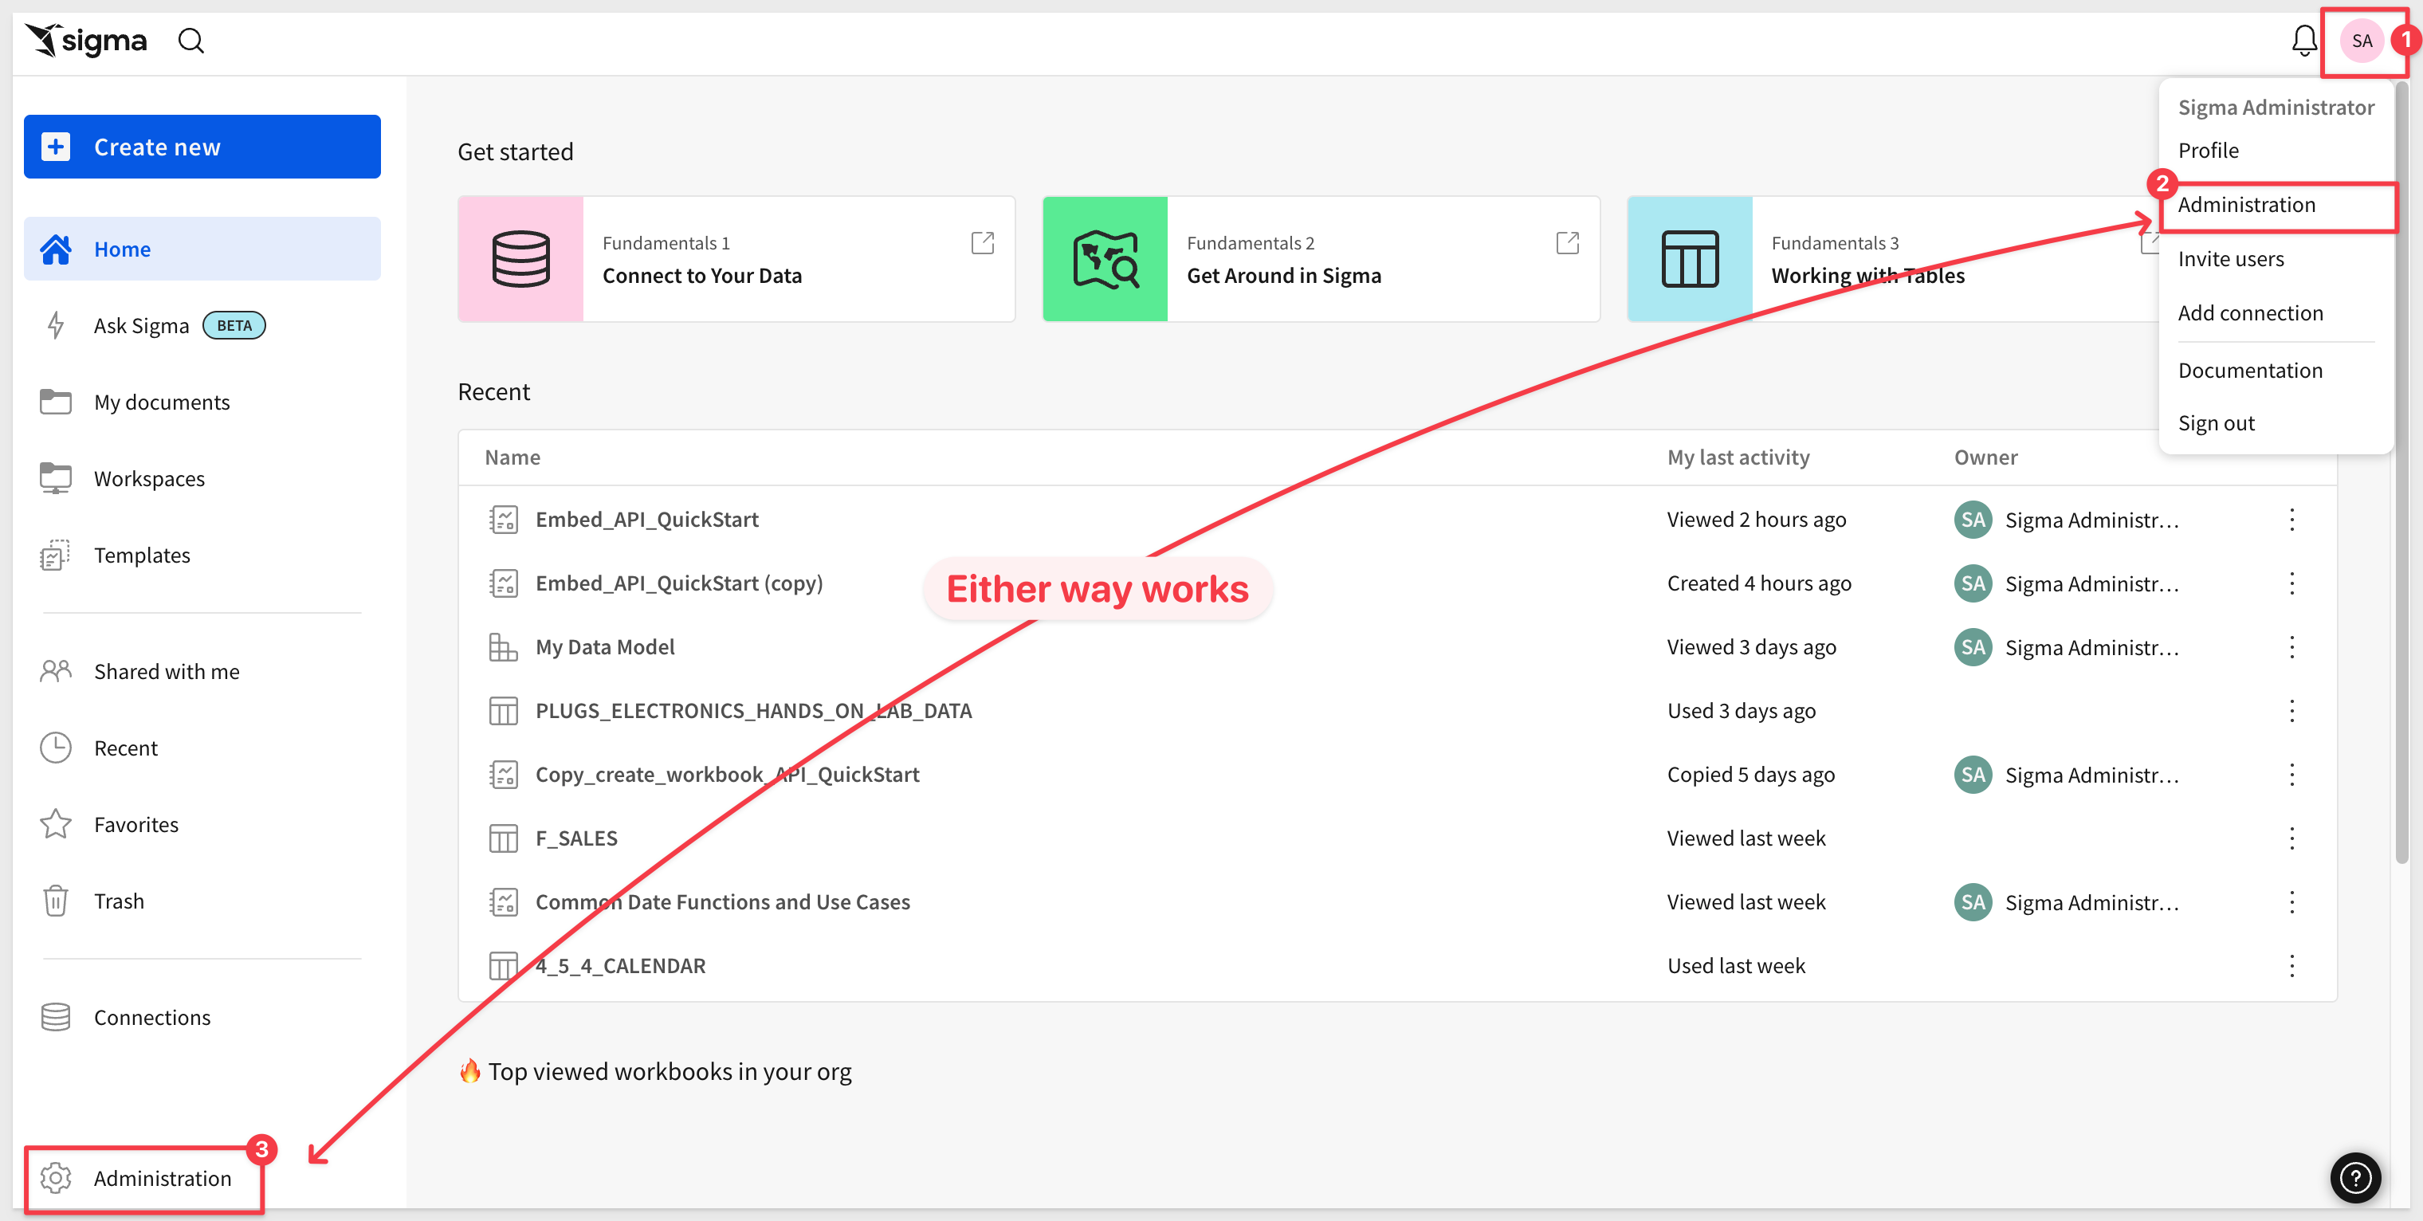
Task: Open more options for Common Date Functions row
Action: coord(2292,902)
